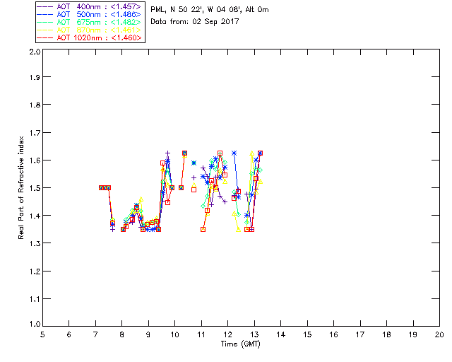Click the 1.0 tick label on y-axis

[33, 325]
